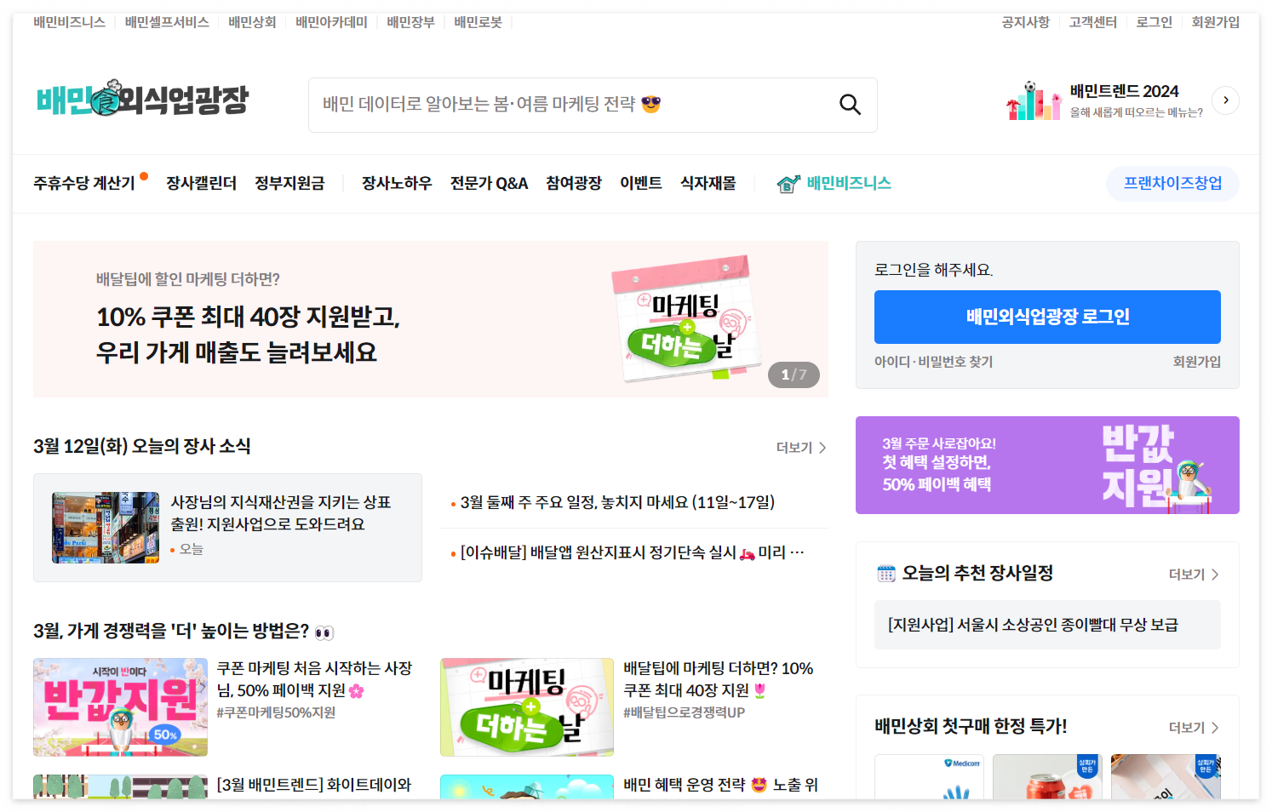1272x812 pixels.
Task: Click 더보기 in the 배민상회 첫구매 한정 특가 section
Action: [x=1193, y=727]
